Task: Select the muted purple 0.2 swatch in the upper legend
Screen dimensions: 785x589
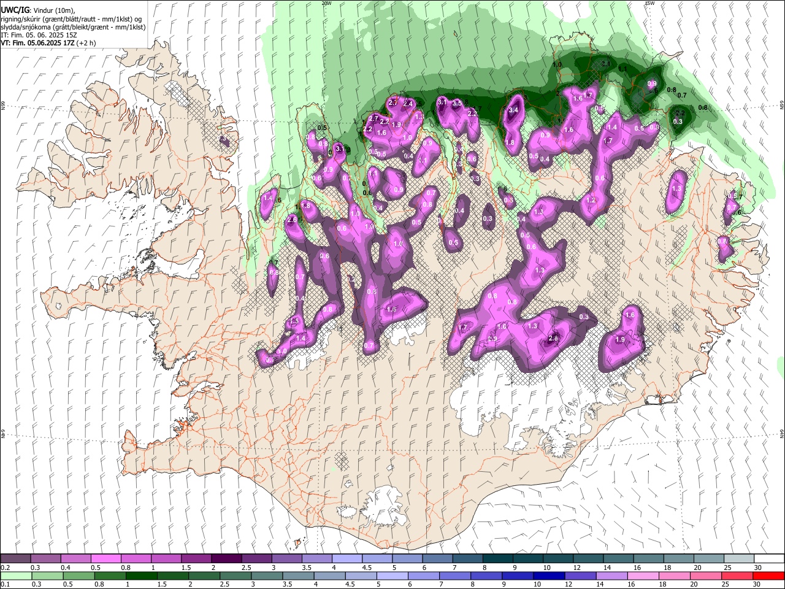Action: point(15,558)
